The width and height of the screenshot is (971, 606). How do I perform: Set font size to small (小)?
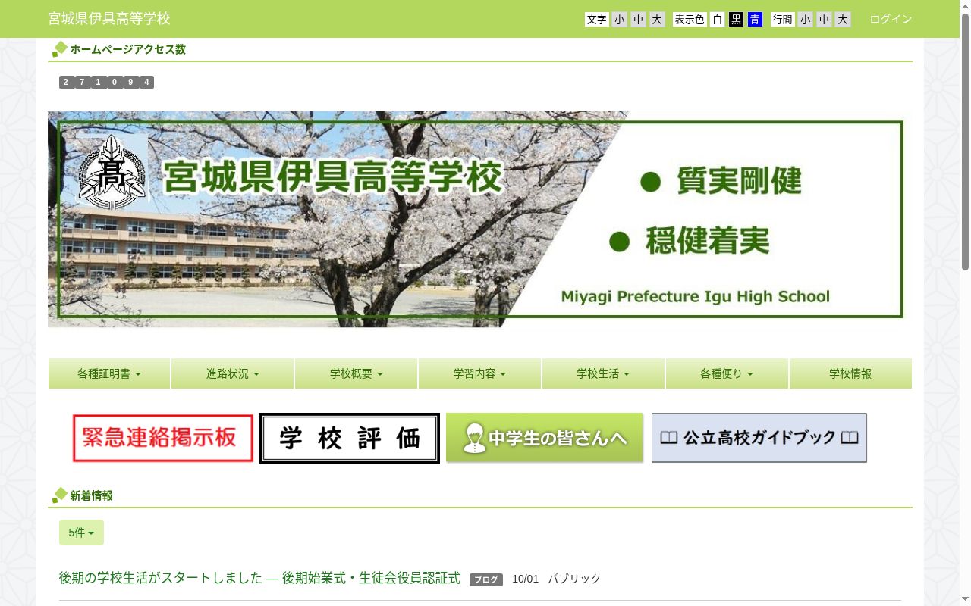click(x=620, y=20)
